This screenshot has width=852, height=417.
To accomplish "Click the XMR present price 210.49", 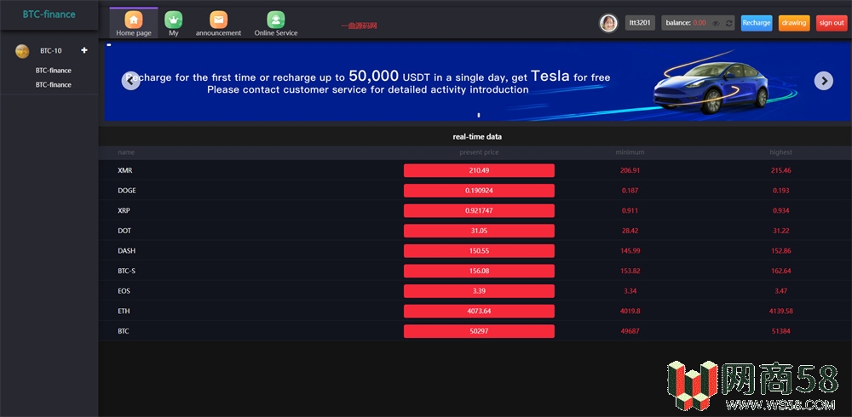I will (x=479, y=170).
